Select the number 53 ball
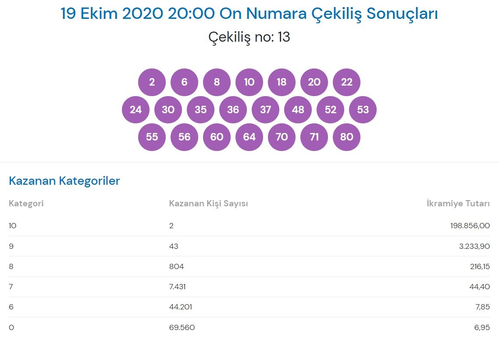The width and height of the screenshot is (499, 345). [363, 109]
